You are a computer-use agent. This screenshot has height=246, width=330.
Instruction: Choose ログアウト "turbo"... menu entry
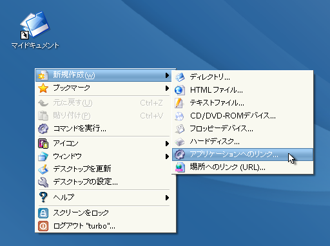pyautogui.click(x=104, y=226)
